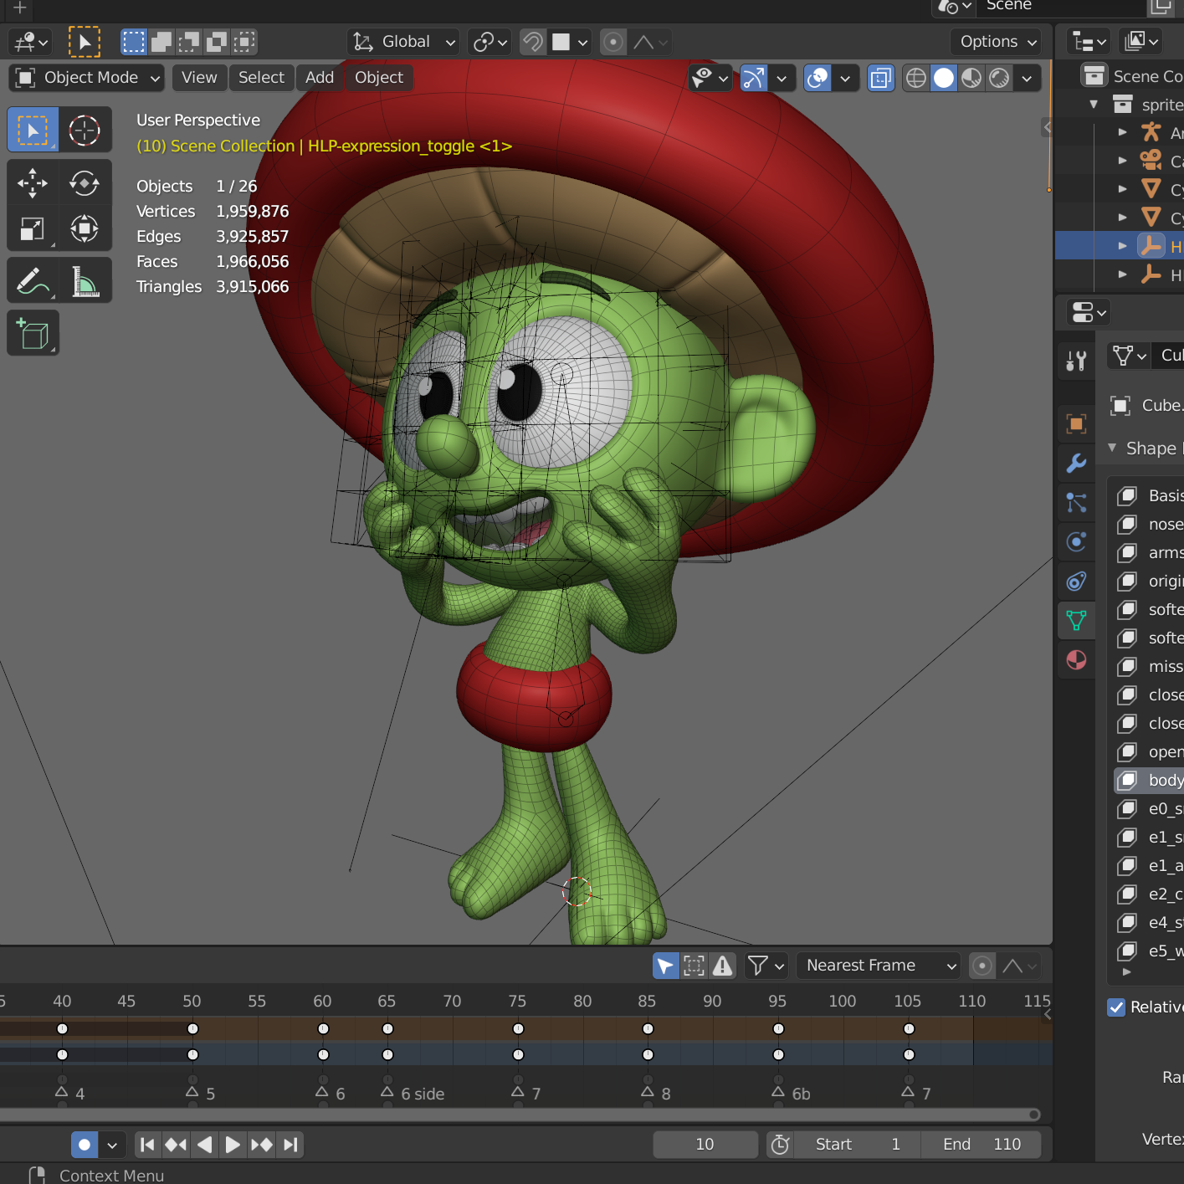Viewport: 1184px width, 1184px height.
Task: Select the Measure ruler tool
Action: (85, 281)
